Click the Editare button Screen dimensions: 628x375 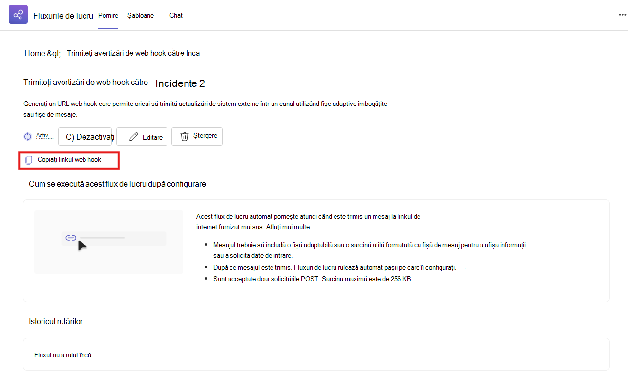click(142, 137)
